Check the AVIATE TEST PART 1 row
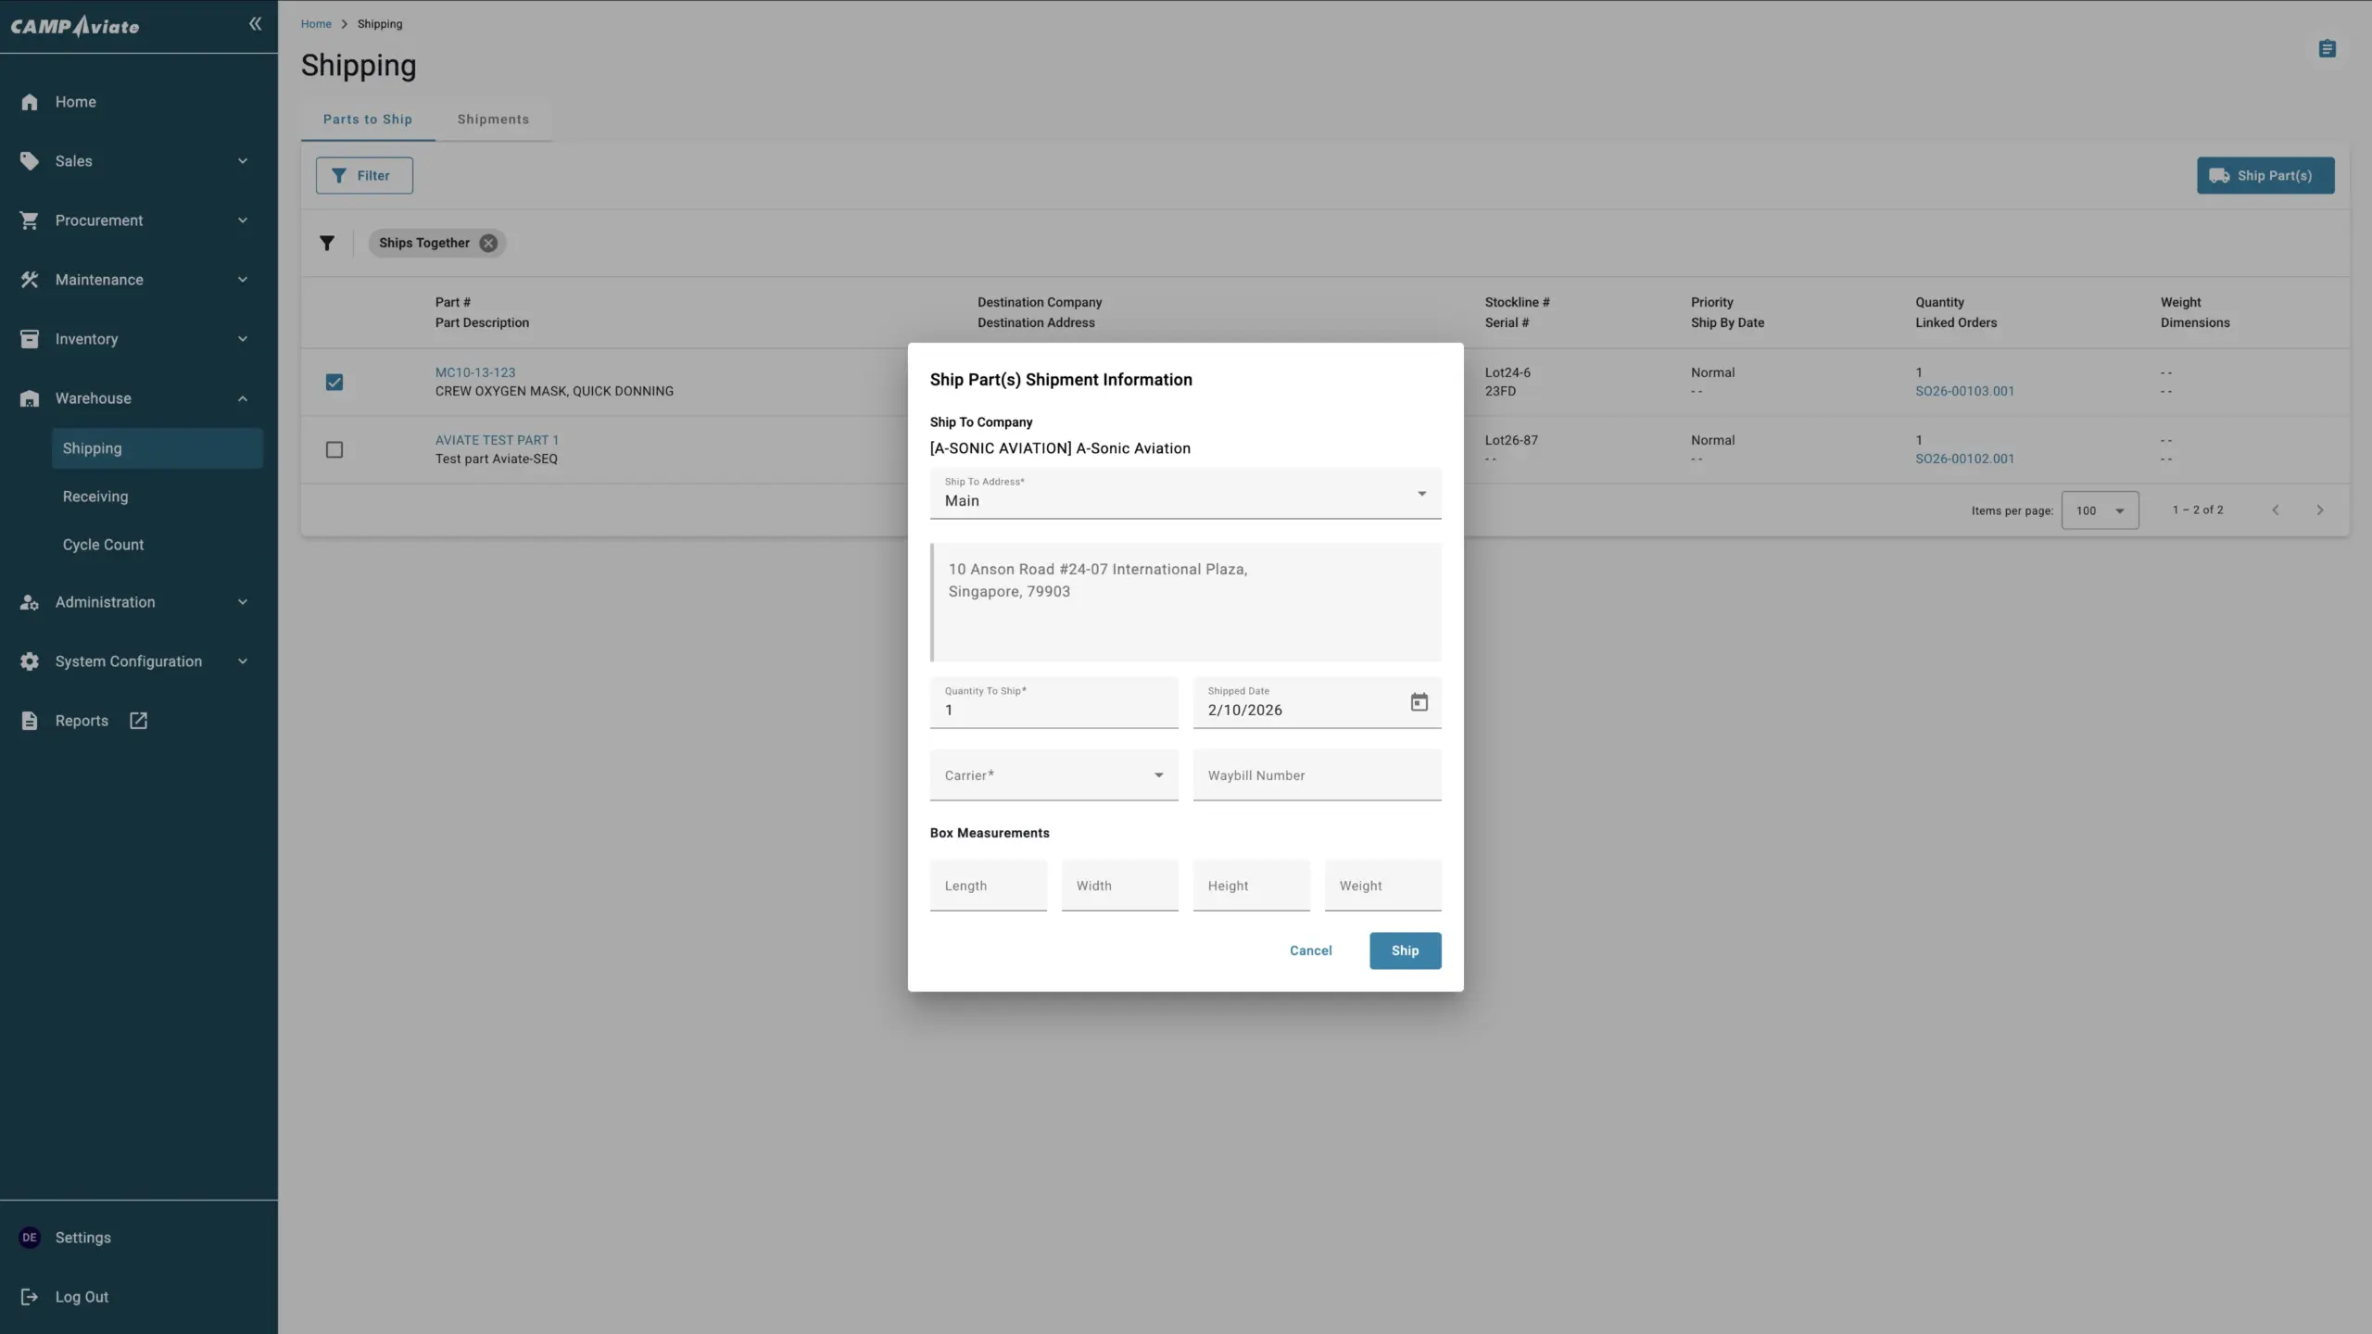This screenshot has width=2372, height=1334. click(334, 449)
